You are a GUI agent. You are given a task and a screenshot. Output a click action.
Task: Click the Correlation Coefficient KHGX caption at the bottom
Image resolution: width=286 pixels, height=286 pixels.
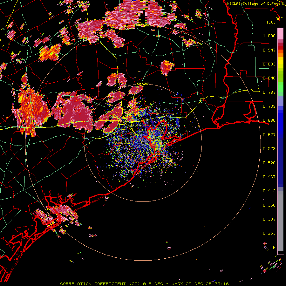[x=144, y=284]
